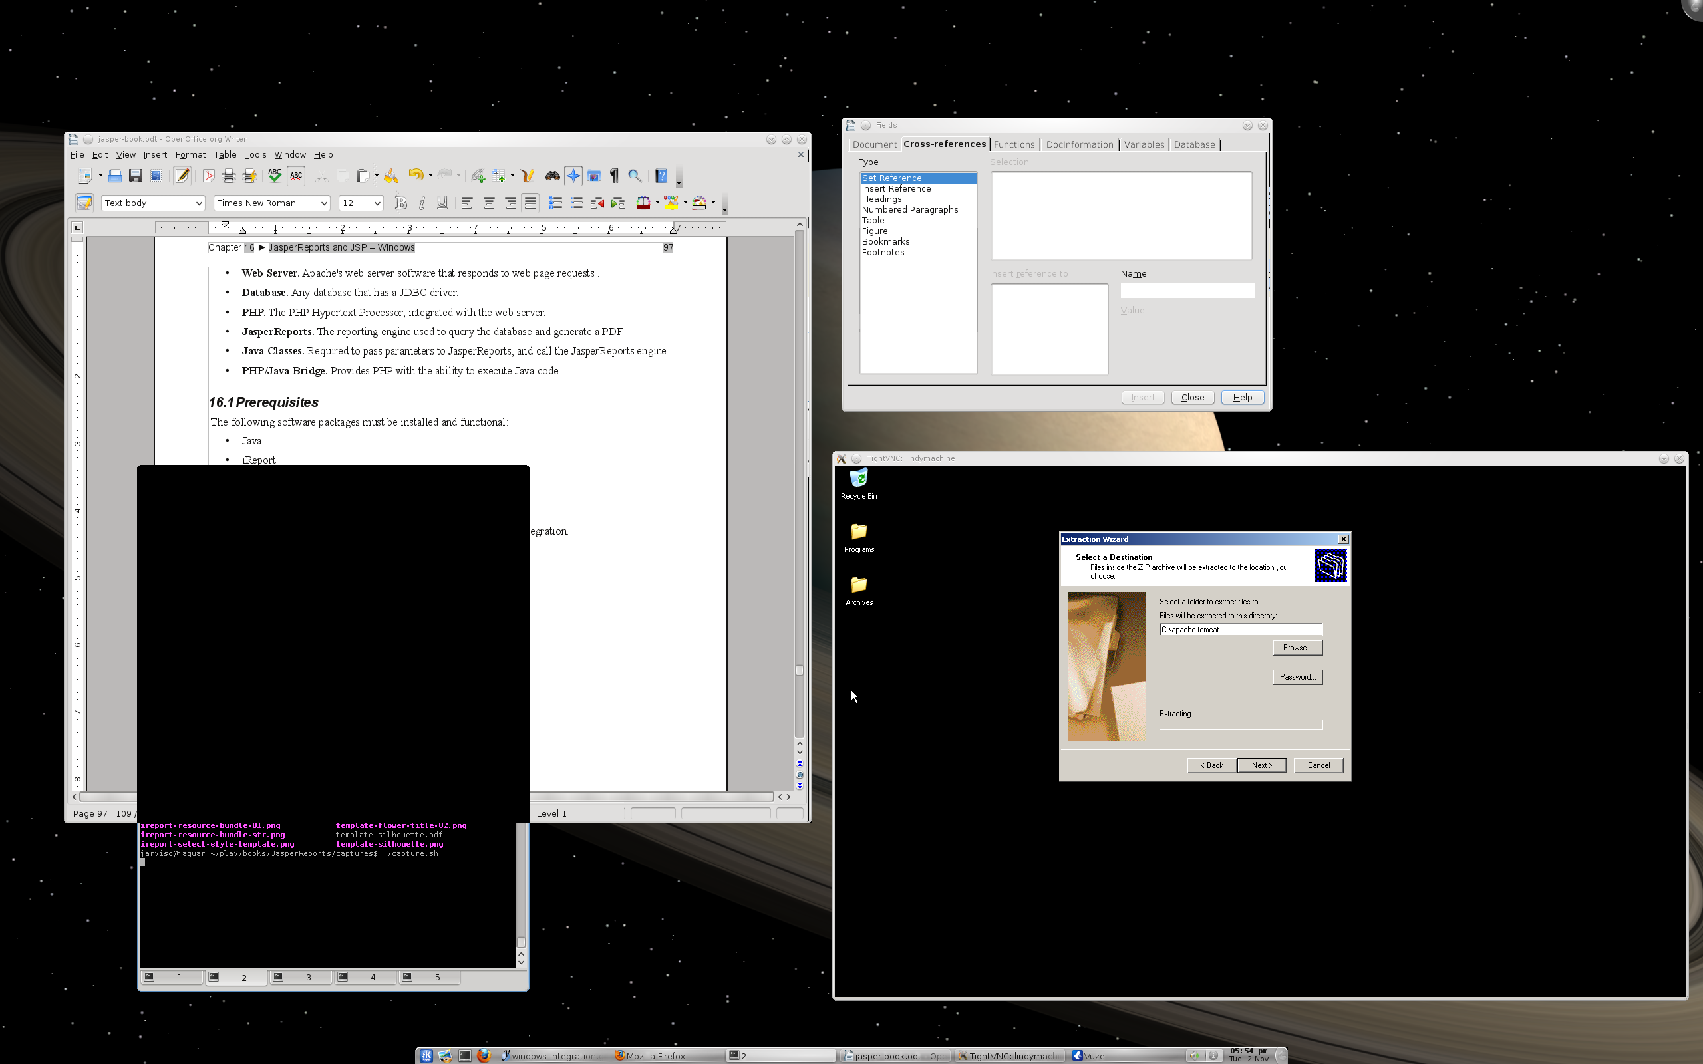This screenshot has width=1703, height=1064.
Task: Export document directly as PDF
Action: tap(208, 176)
